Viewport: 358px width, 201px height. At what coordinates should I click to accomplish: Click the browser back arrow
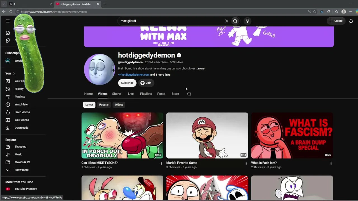pos(4,12)
